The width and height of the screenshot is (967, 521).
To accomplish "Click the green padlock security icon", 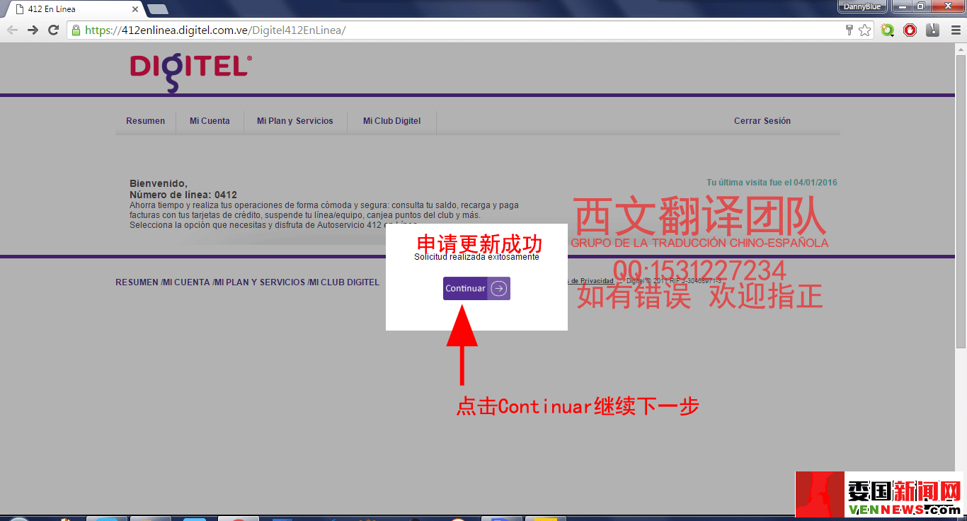I will [76, 30].
